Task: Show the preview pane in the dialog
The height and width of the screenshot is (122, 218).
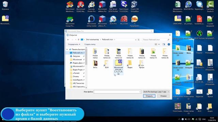Action: tap(163, 44)
